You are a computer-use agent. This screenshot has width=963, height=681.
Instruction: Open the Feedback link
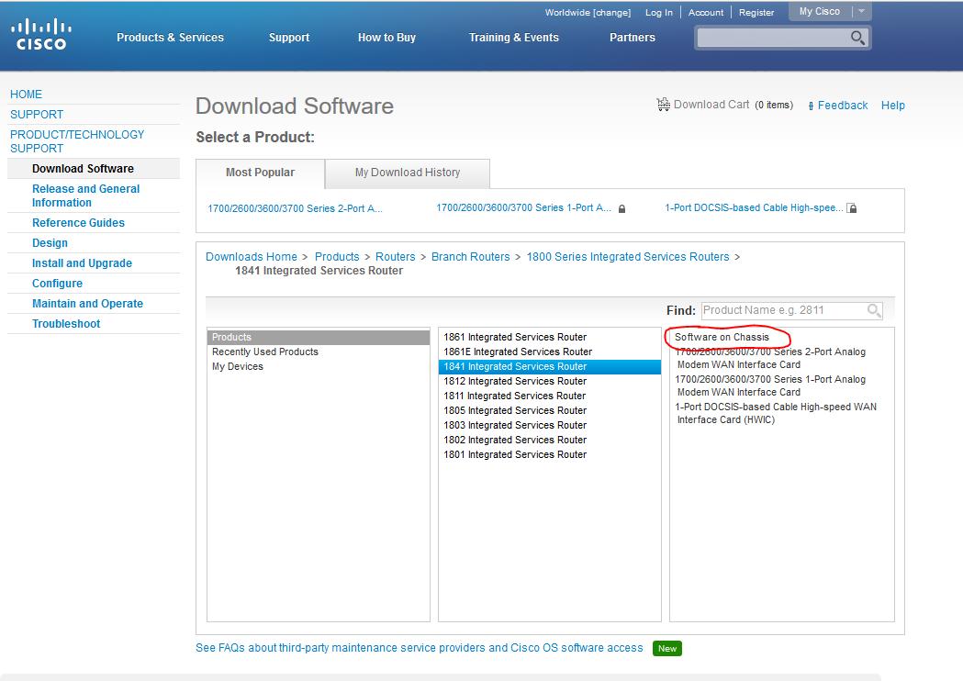[x=842, y=106]
